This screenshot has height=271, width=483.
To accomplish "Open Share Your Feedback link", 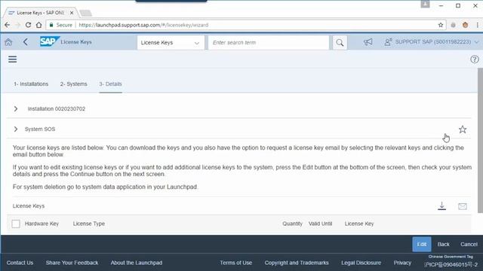I will [x=72, y=263].
